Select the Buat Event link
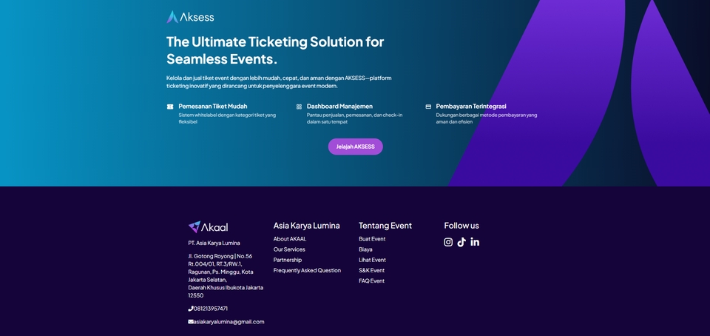 pos(372,239)
